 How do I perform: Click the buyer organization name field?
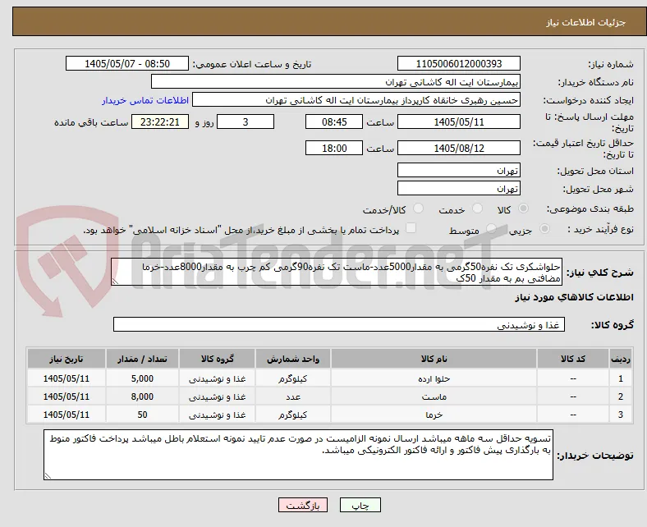pos(336,82)
